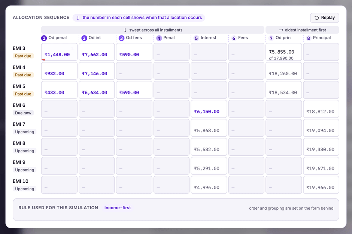Click the EMI 10 row label
The image size is (352, 234).
pos(21,181)
